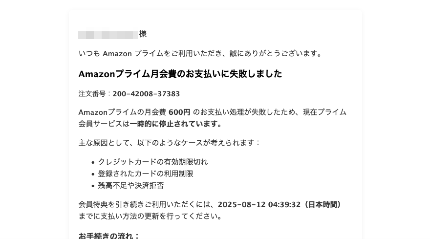The width and height of the screenshot is (430, 239).
Task: Click the お手続きの流れ heading
Action: (109, 236)
